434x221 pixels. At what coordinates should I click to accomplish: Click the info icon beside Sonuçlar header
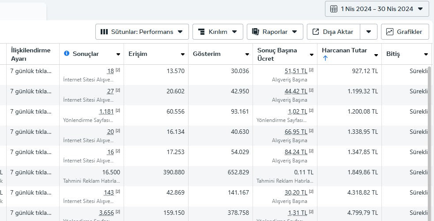click(x=67, y=54)
